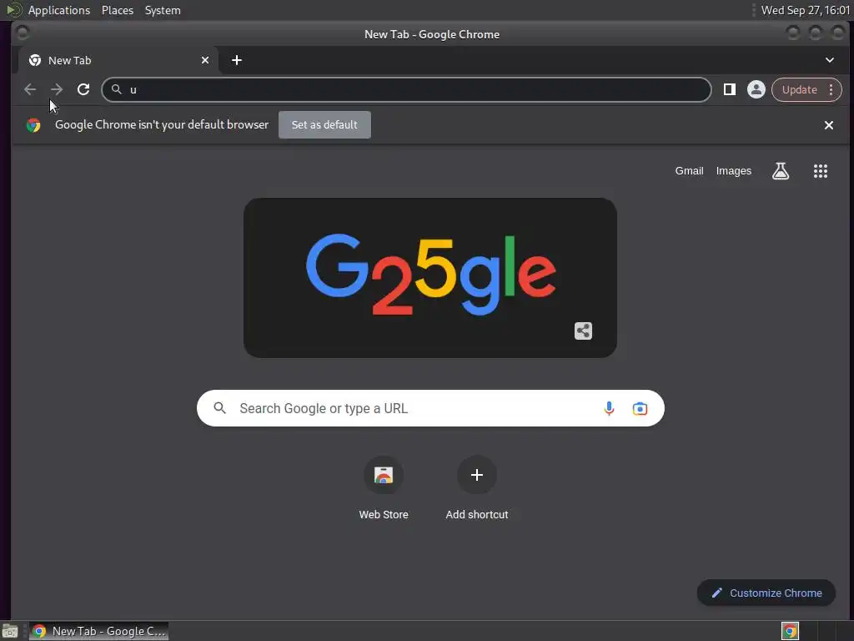
Task: Open Search Labs flask icon
Action: (781, 171)
